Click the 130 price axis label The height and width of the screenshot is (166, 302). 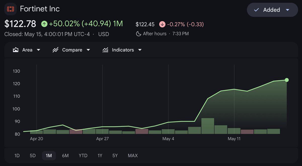16,71
